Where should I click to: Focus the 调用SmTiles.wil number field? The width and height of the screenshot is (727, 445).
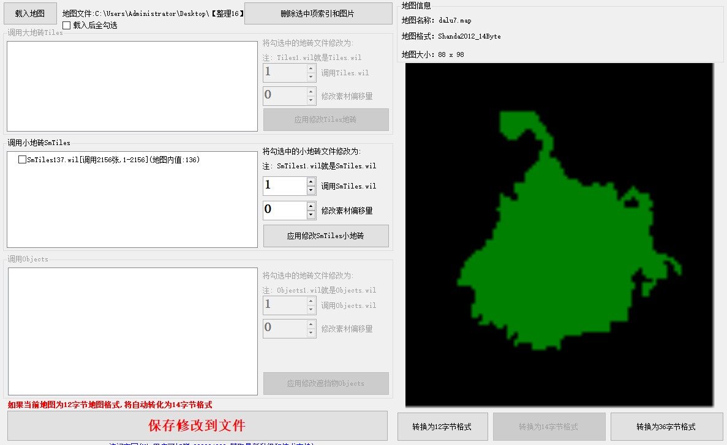(284, 186)
